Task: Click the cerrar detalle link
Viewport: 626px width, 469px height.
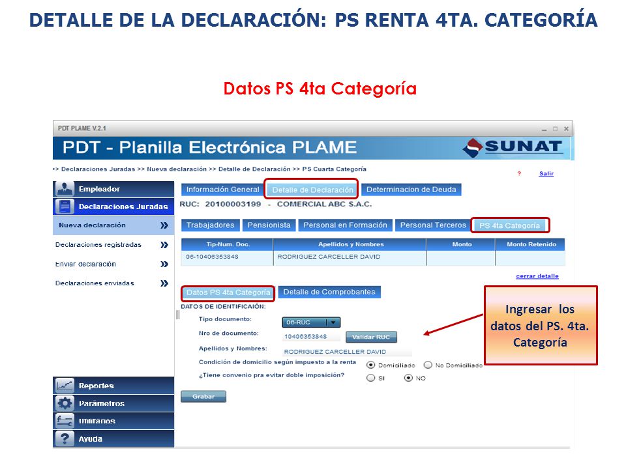Action: pos(537,276)
